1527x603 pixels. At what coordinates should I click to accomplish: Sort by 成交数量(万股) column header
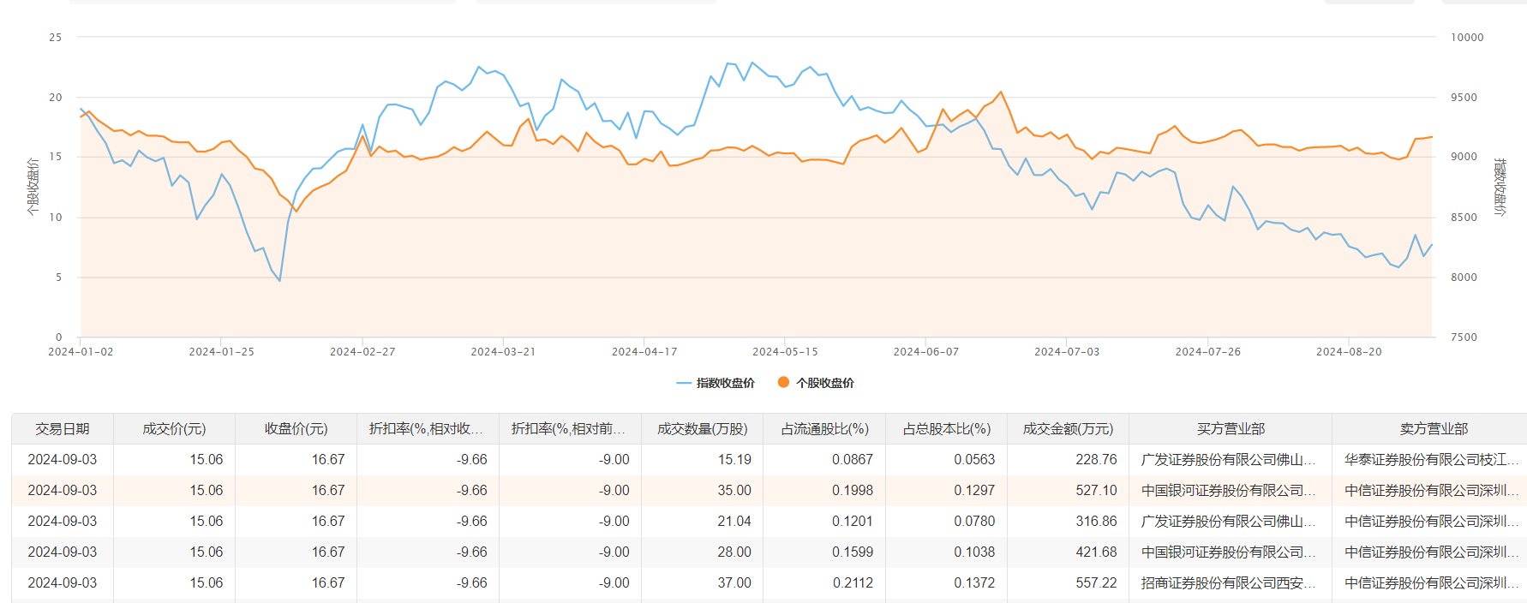pyautogui.click(x=702, y=428)
